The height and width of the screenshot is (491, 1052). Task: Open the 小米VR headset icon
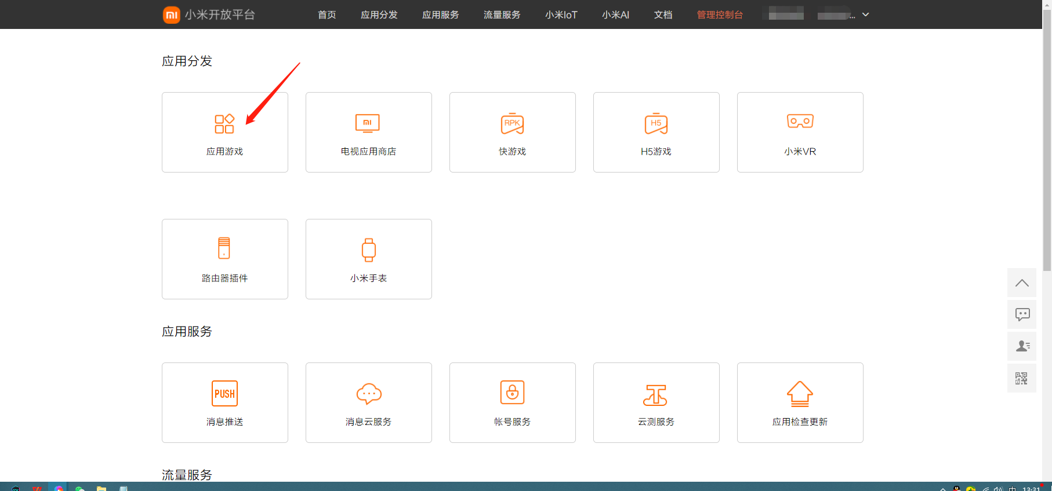[x=800, y=121]
